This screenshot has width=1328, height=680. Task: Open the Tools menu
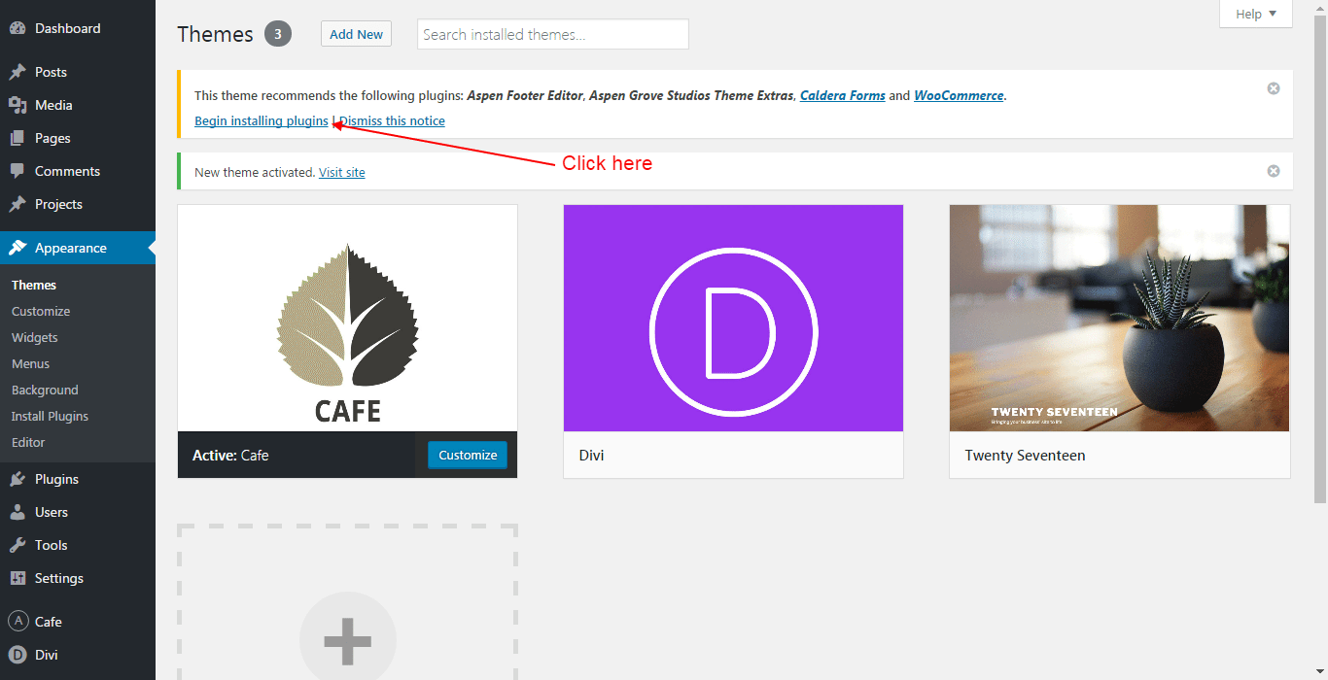click(78, 545)
